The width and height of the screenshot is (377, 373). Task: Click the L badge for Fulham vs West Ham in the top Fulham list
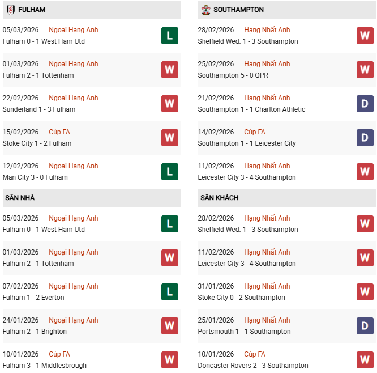tap(169, 36)
